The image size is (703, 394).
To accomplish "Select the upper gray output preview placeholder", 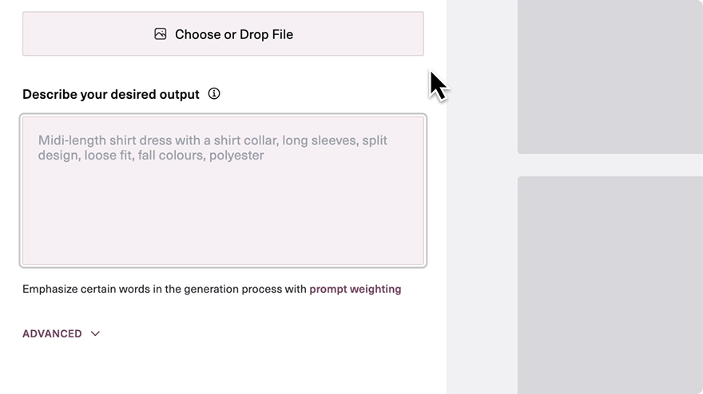I will pyautogui.click(x=610, y=77).
